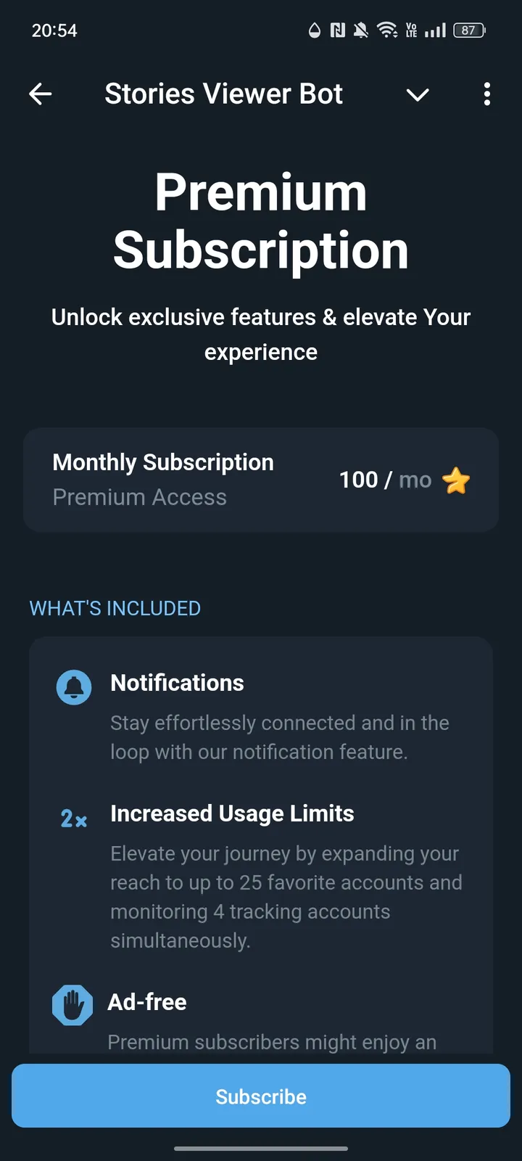This screenshot has width=522, height=1161.
Task: Tap the Stories Viewer Bot title
Action: coord(223,94)
